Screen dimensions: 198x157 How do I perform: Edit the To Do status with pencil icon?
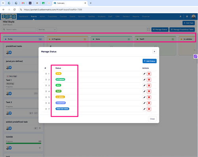[x=144, y=74]
